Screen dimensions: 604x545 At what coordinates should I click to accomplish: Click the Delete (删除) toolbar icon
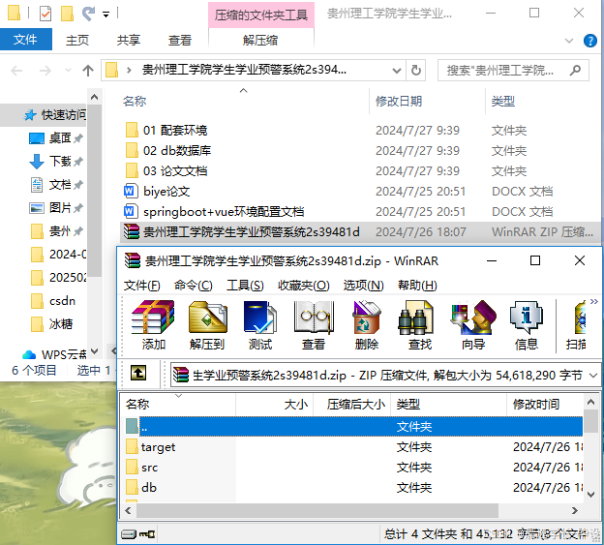coord(366,325)
